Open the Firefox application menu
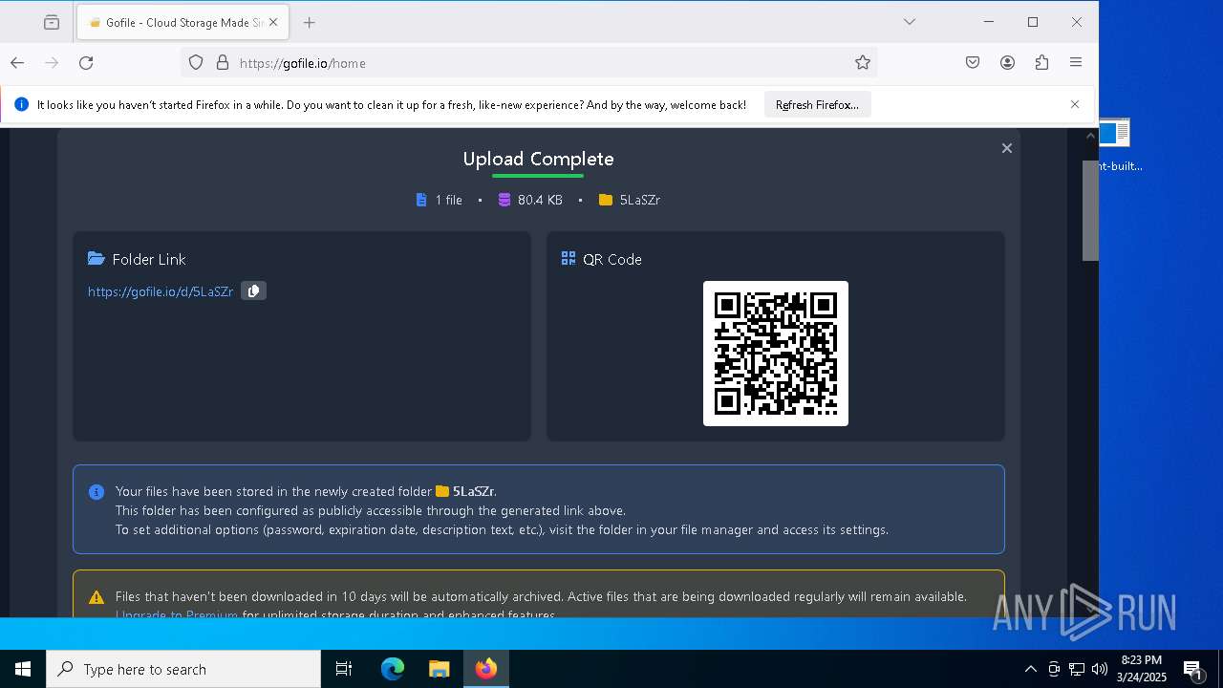The image size is (1223, 688). coord(1076,63)
